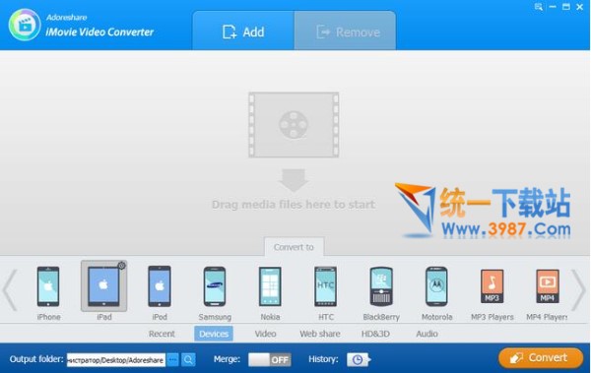Screen dimensions: 591x373
Task: Switch to the Video tab
Action: click(265, 334)
